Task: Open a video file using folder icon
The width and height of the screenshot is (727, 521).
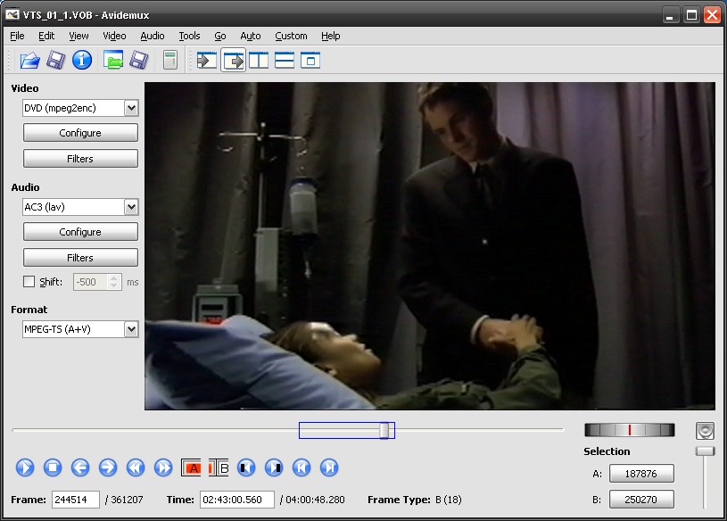Action: point(29,61)
